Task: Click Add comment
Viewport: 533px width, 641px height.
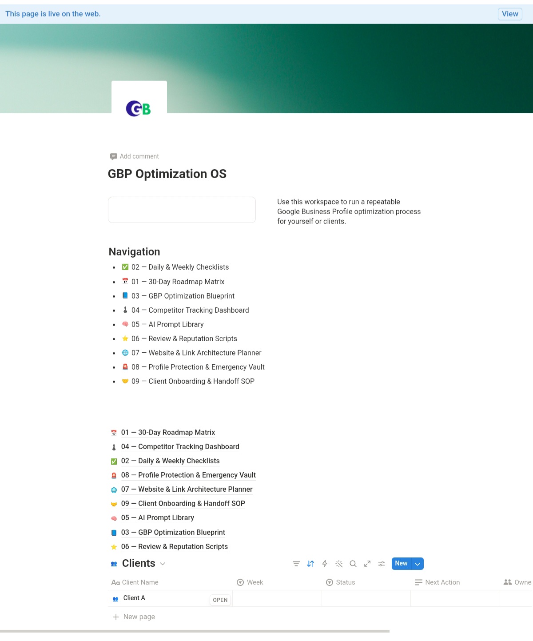Action: (x=134, y=156)
